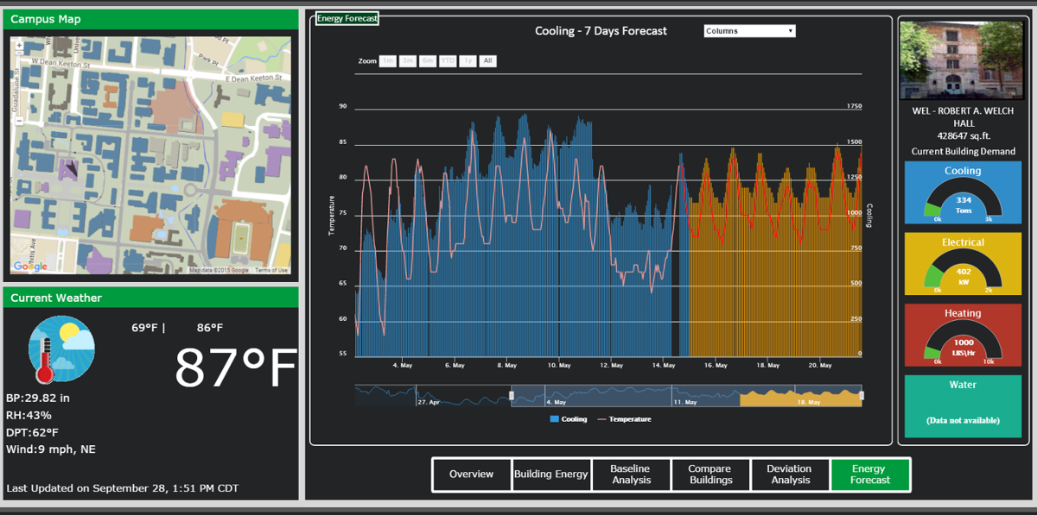Screen dimensions: 1037x515
Task: Click the right handle of range navigator
Action: click(861, 396)
